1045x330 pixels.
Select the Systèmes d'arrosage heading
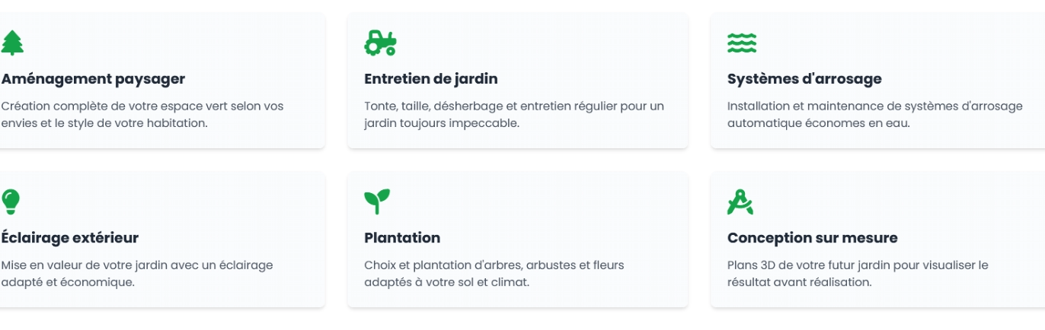tap(804, 79)
